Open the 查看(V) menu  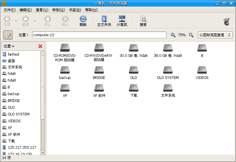pos(42,10)
